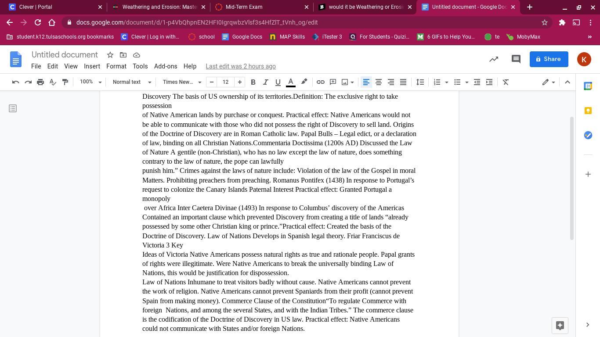Star the Untitled document
The height and width of the screenshot is (337, 600).
[x=110, y=55]
